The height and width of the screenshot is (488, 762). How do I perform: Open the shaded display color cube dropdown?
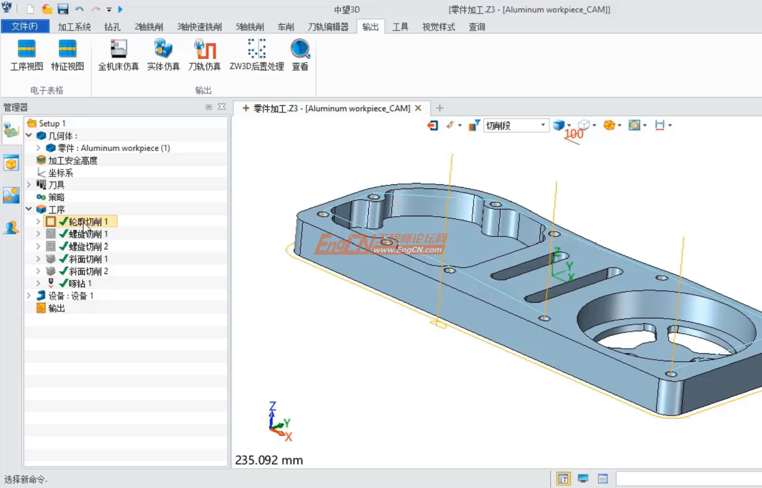point(569,125)
